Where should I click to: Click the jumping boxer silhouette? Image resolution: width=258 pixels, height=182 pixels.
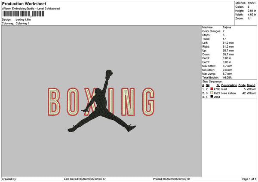point(101,102)
